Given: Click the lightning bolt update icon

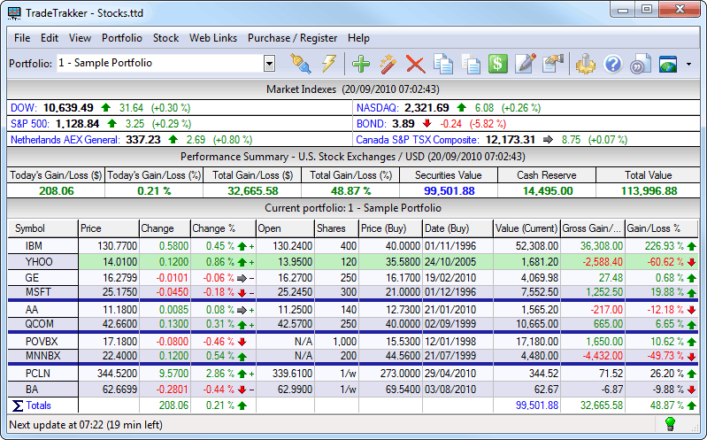Looking at the screenshot, I should coord(329,64).
